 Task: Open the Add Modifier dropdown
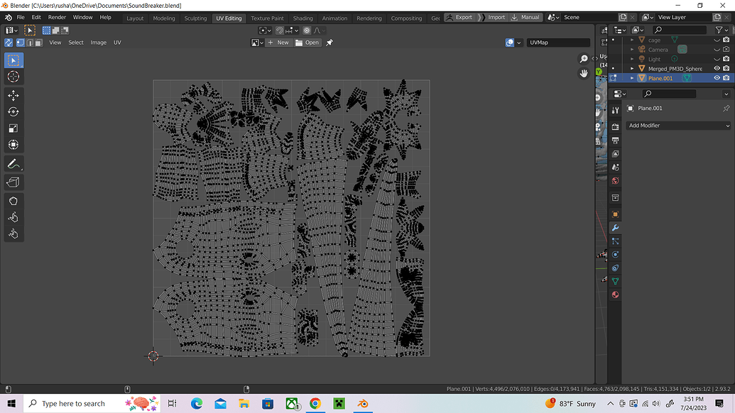pyautogui.click(x=678, y=126)
